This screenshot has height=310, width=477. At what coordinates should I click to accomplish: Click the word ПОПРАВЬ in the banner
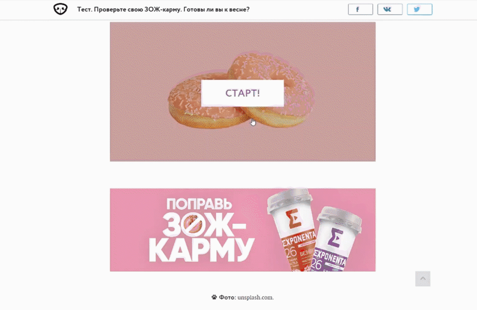tap(199, 204)
